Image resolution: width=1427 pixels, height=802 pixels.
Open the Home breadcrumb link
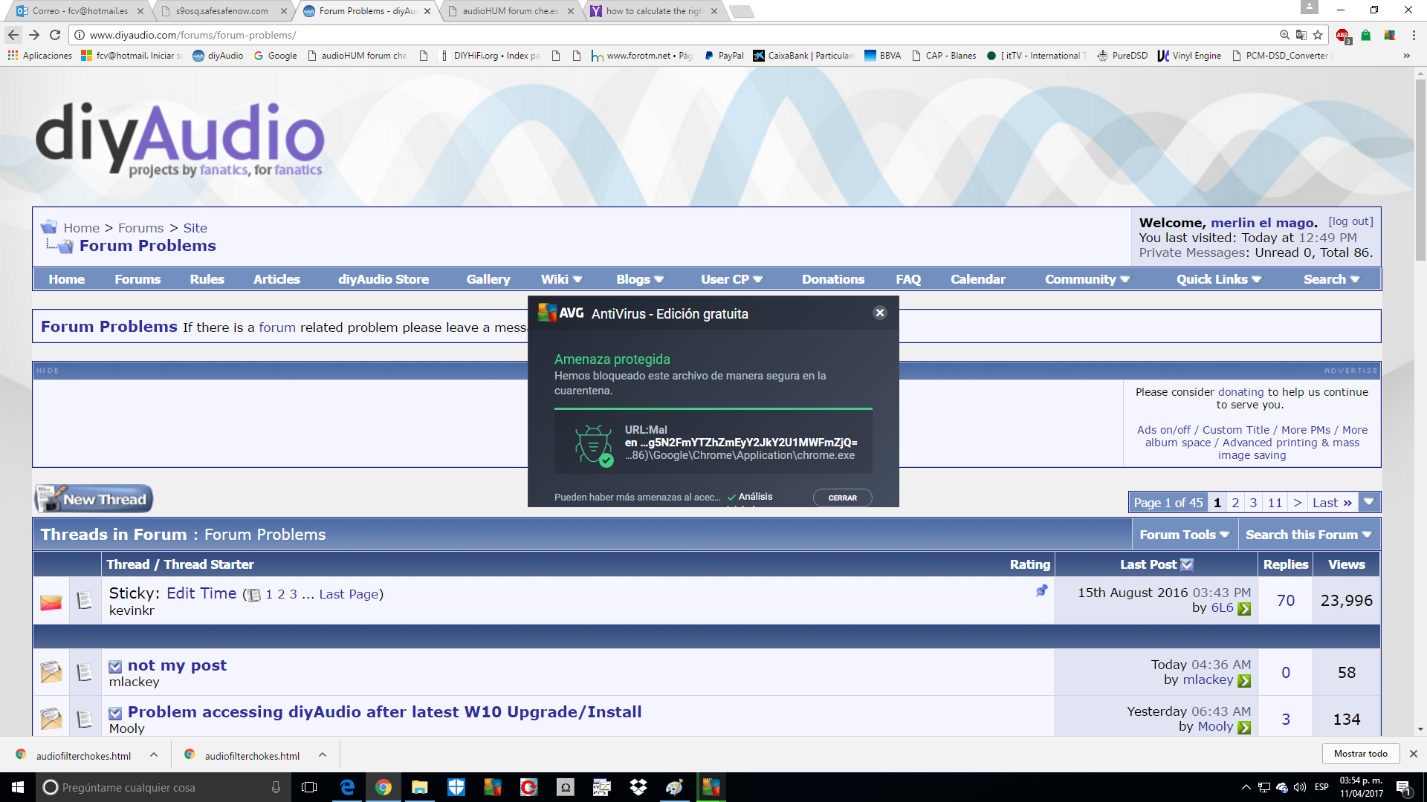coord(81,228)
